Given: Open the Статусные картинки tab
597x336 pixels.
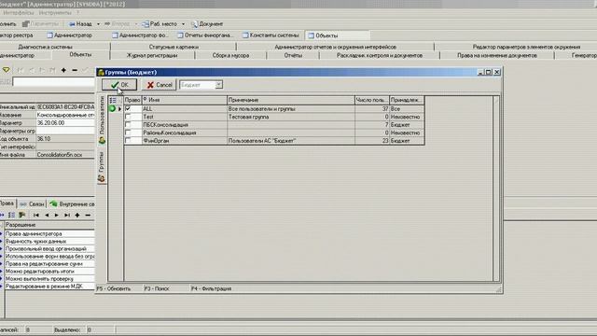Looking at the screenshot, I should click(x=174, y=47).
